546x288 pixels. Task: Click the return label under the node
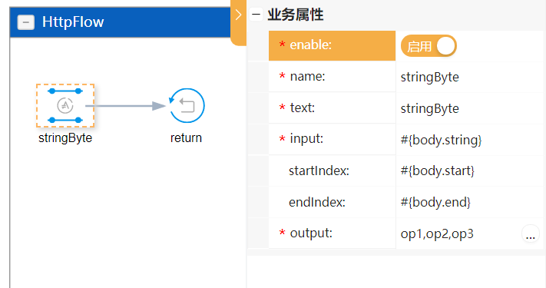point(186,138)
